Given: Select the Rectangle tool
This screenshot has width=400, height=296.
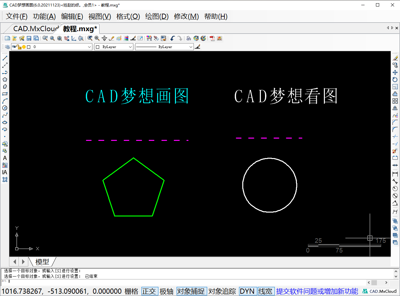Looking at the screenshot, I should point(5,94).
